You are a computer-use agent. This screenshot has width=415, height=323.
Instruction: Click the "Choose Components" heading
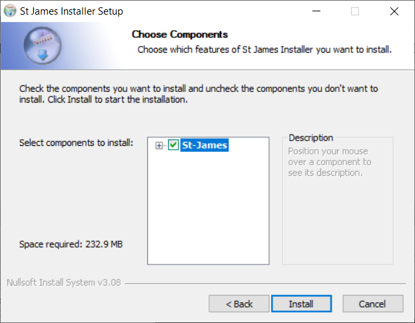click(180, 35)
